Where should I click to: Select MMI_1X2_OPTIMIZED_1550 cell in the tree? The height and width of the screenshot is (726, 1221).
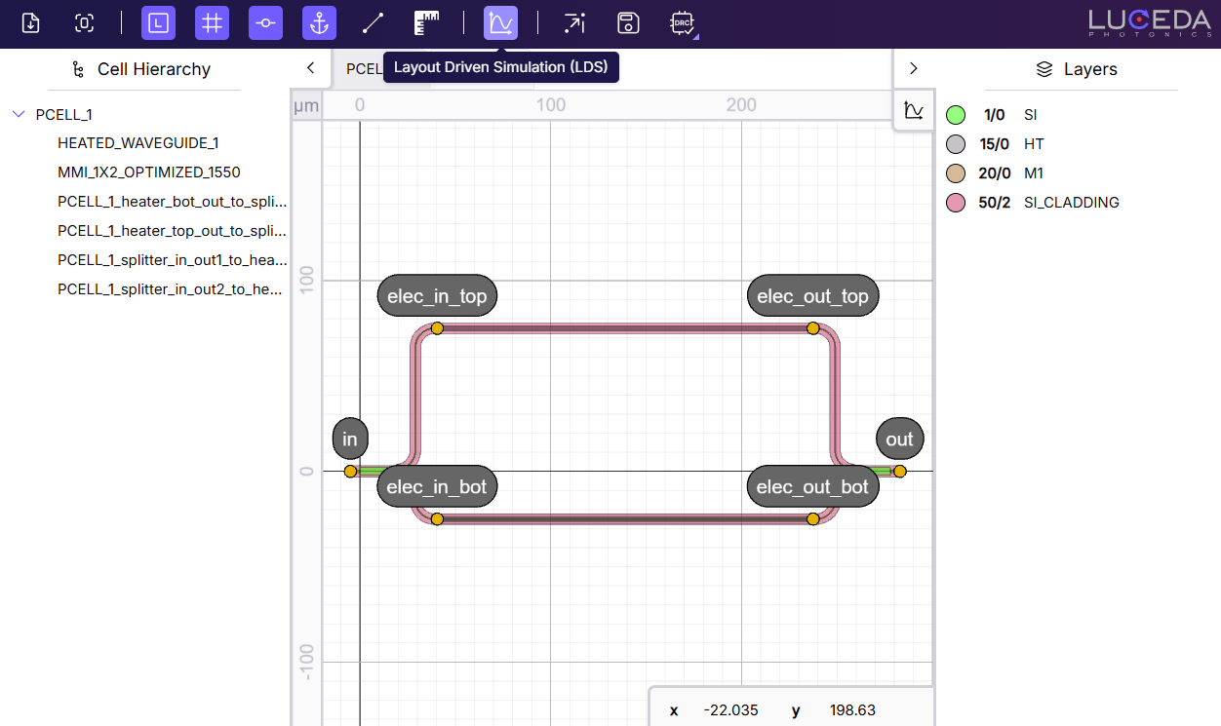pos(149,172)
